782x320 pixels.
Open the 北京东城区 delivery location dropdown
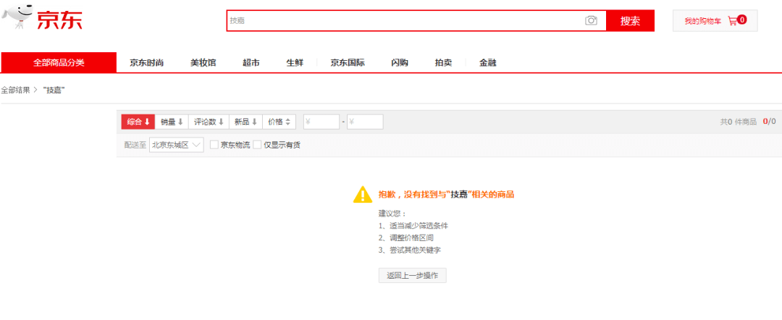177,145
